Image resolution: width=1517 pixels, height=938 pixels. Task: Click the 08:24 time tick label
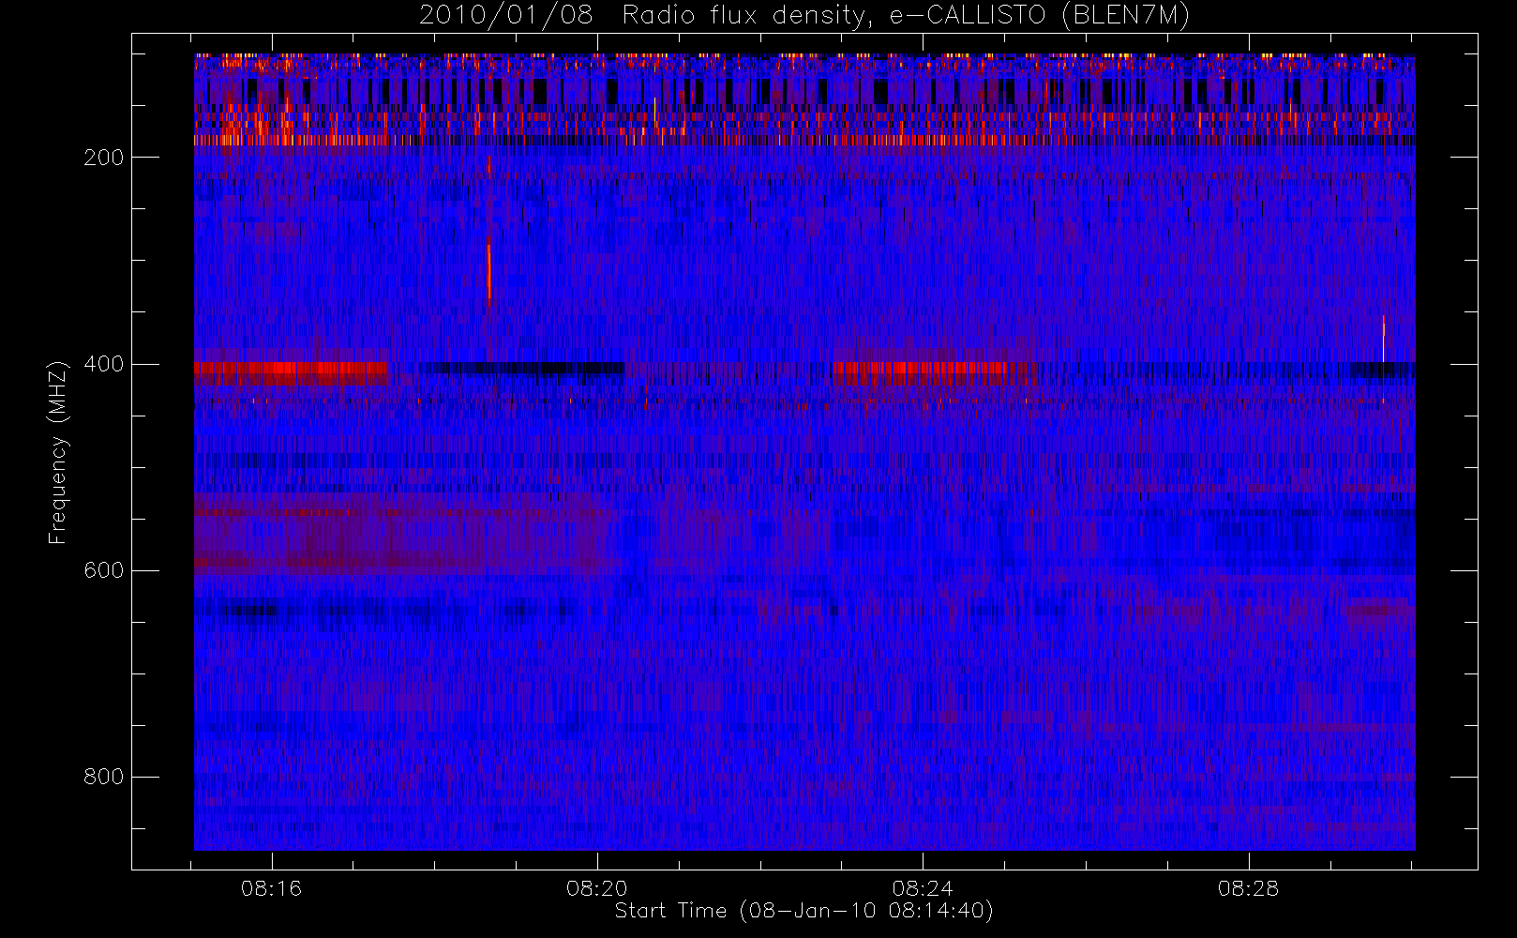[923, 888]
